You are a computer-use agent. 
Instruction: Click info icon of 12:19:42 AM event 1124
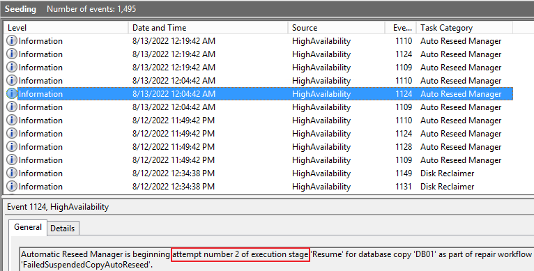coord(12,54)
